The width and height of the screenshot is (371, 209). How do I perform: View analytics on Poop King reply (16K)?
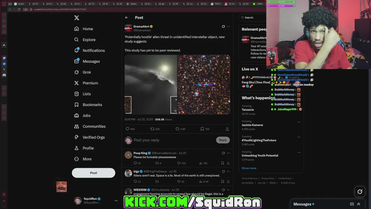point(203,163)
